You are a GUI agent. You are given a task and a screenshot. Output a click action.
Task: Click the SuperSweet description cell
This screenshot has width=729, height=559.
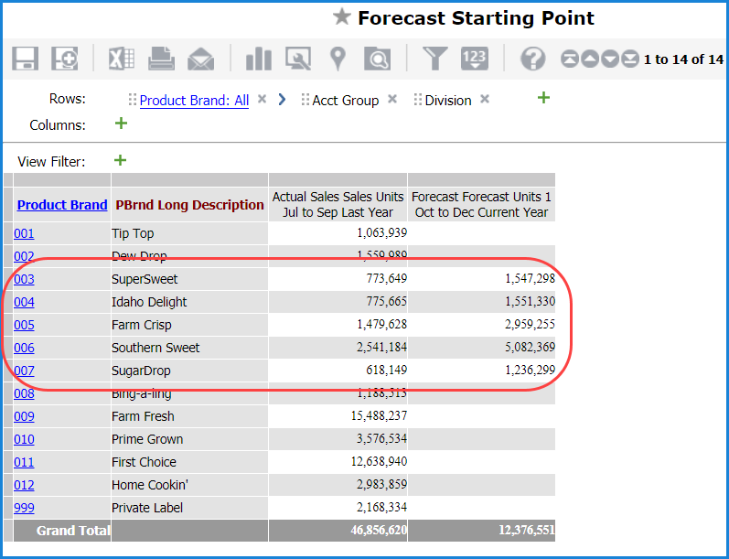point(189,279)
